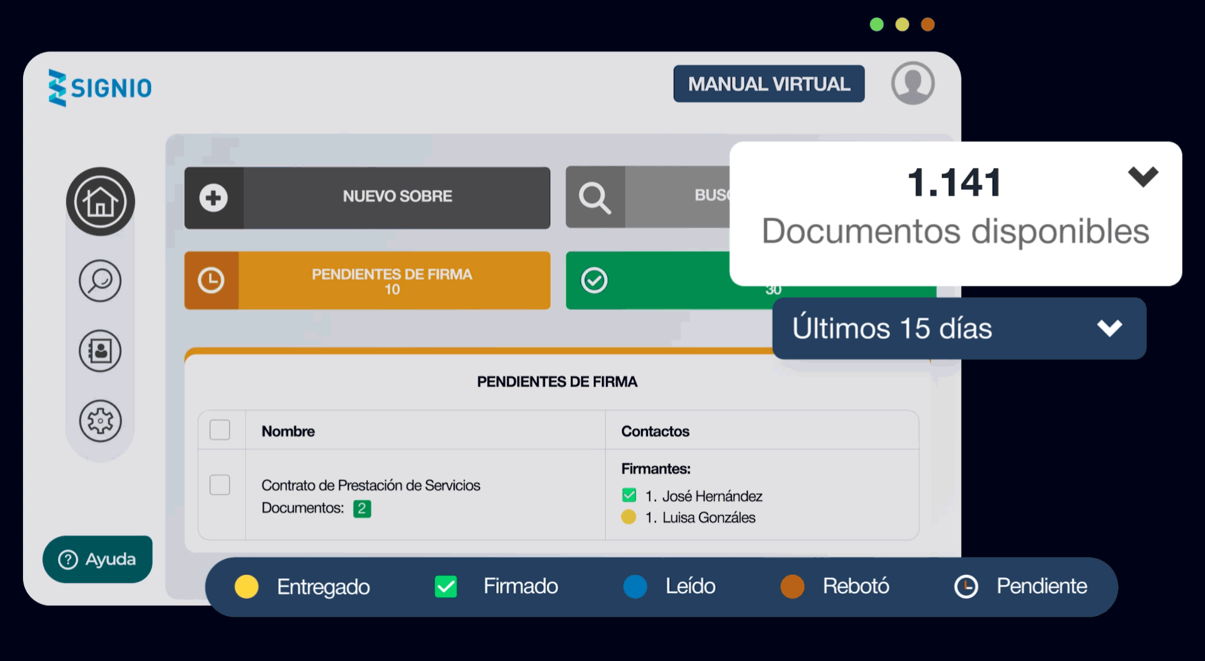Toggle the select-all checkbox beside Nombre
The height and width of the screenshot is (661, 1205).
220,430
